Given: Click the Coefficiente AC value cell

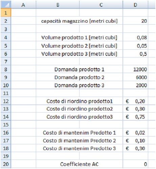Looking at the screenshot, I should (135, 164).
